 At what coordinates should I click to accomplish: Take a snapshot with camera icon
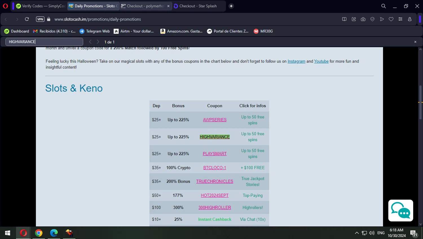pyautogui.click(x=363, y=19)
